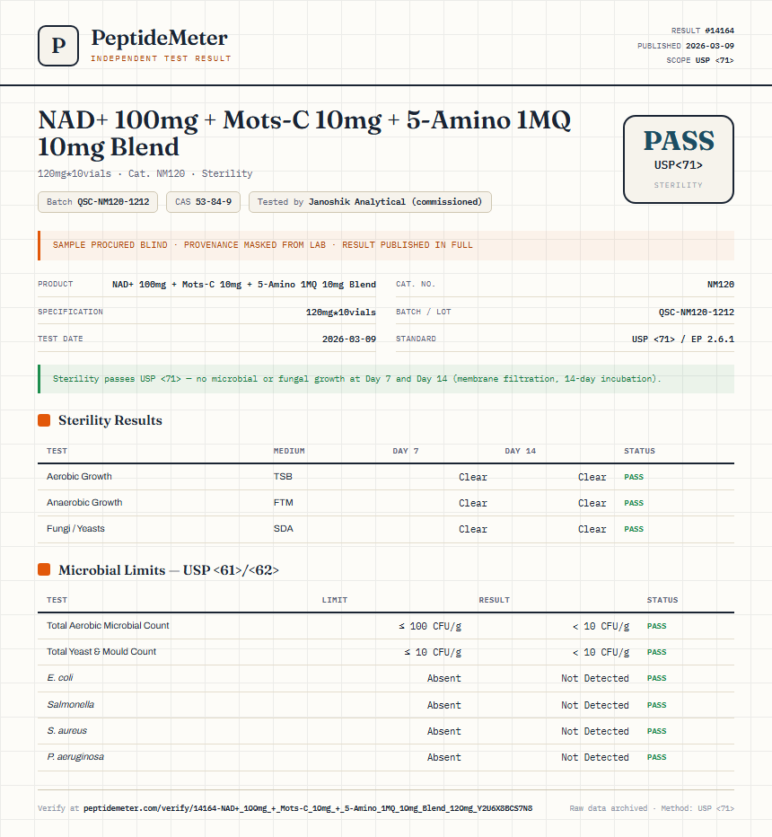This screenshot has height=837, width=772.
Task: Select SCOPE USP <71> header text
Action: [x=700, y=60]
